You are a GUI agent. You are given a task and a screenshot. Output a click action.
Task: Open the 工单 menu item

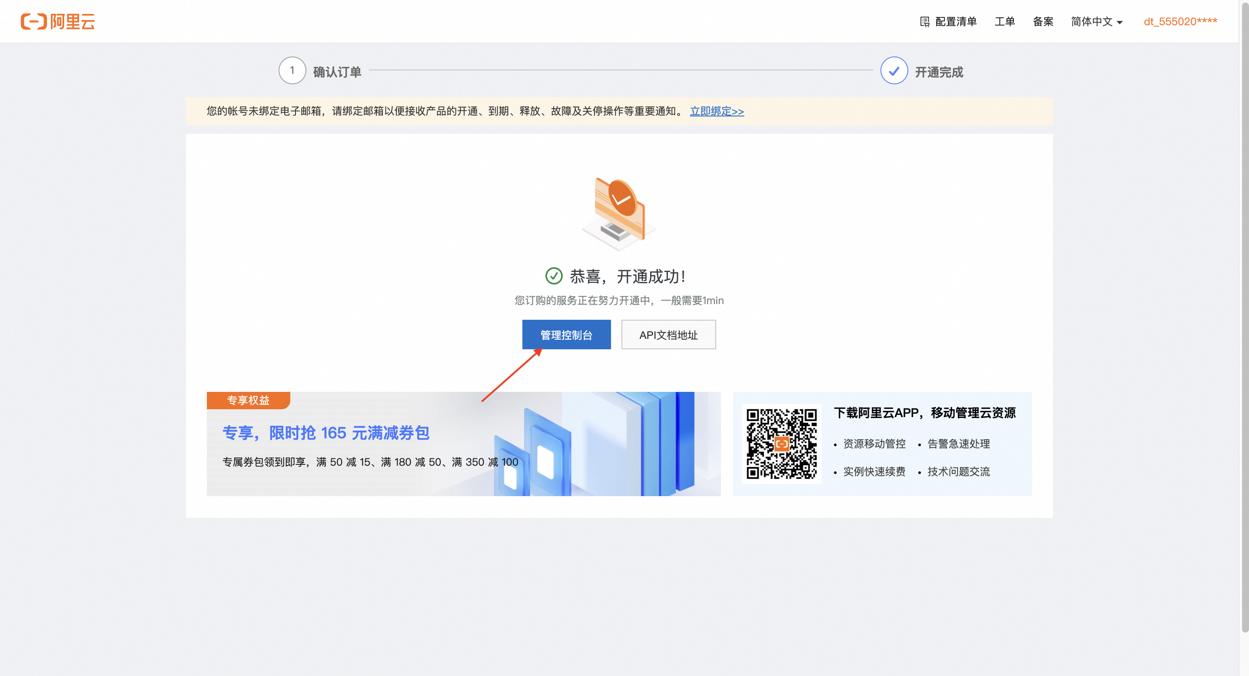[1005, 21]
